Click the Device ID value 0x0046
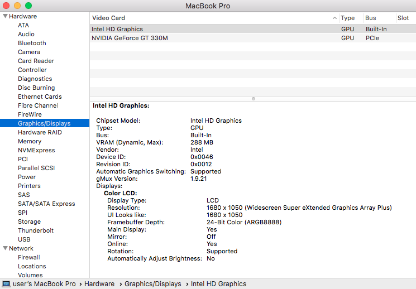The width and height of the screenshot is (416, 289). [202, 157]
